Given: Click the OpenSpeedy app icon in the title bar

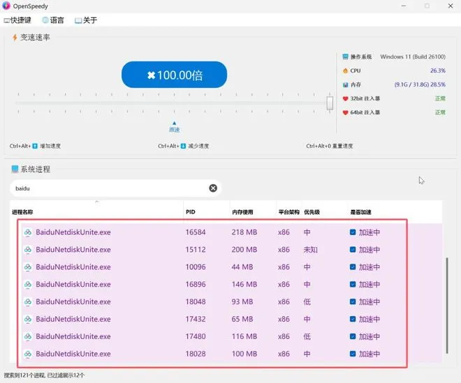Looking at the screenshot, I should [x=7, y=6].
